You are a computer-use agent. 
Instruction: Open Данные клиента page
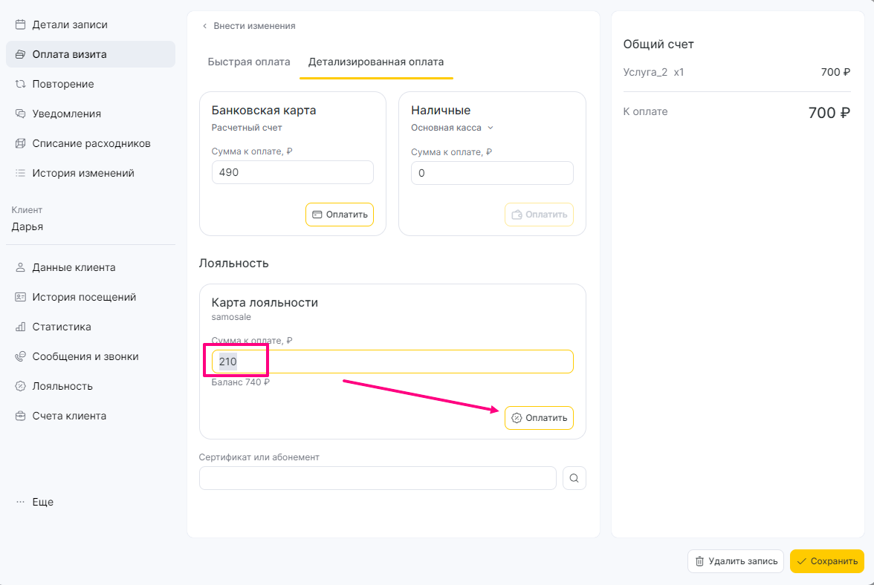[x=91, y=267]
